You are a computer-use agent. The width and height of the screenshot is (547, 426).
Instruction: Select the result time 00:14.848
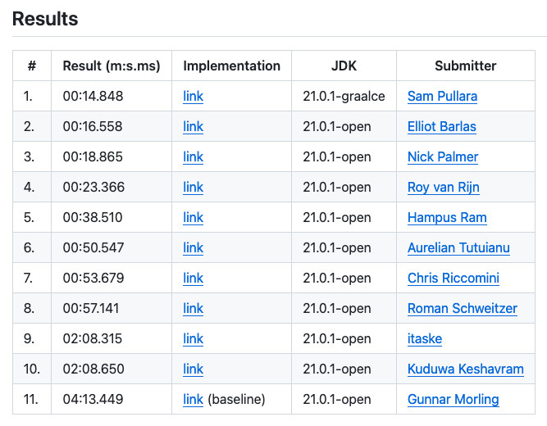93,96
